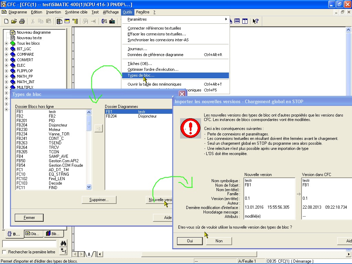Click the binoculars search icon
Viewport: 352px width, 264px height.
(63, 243)
